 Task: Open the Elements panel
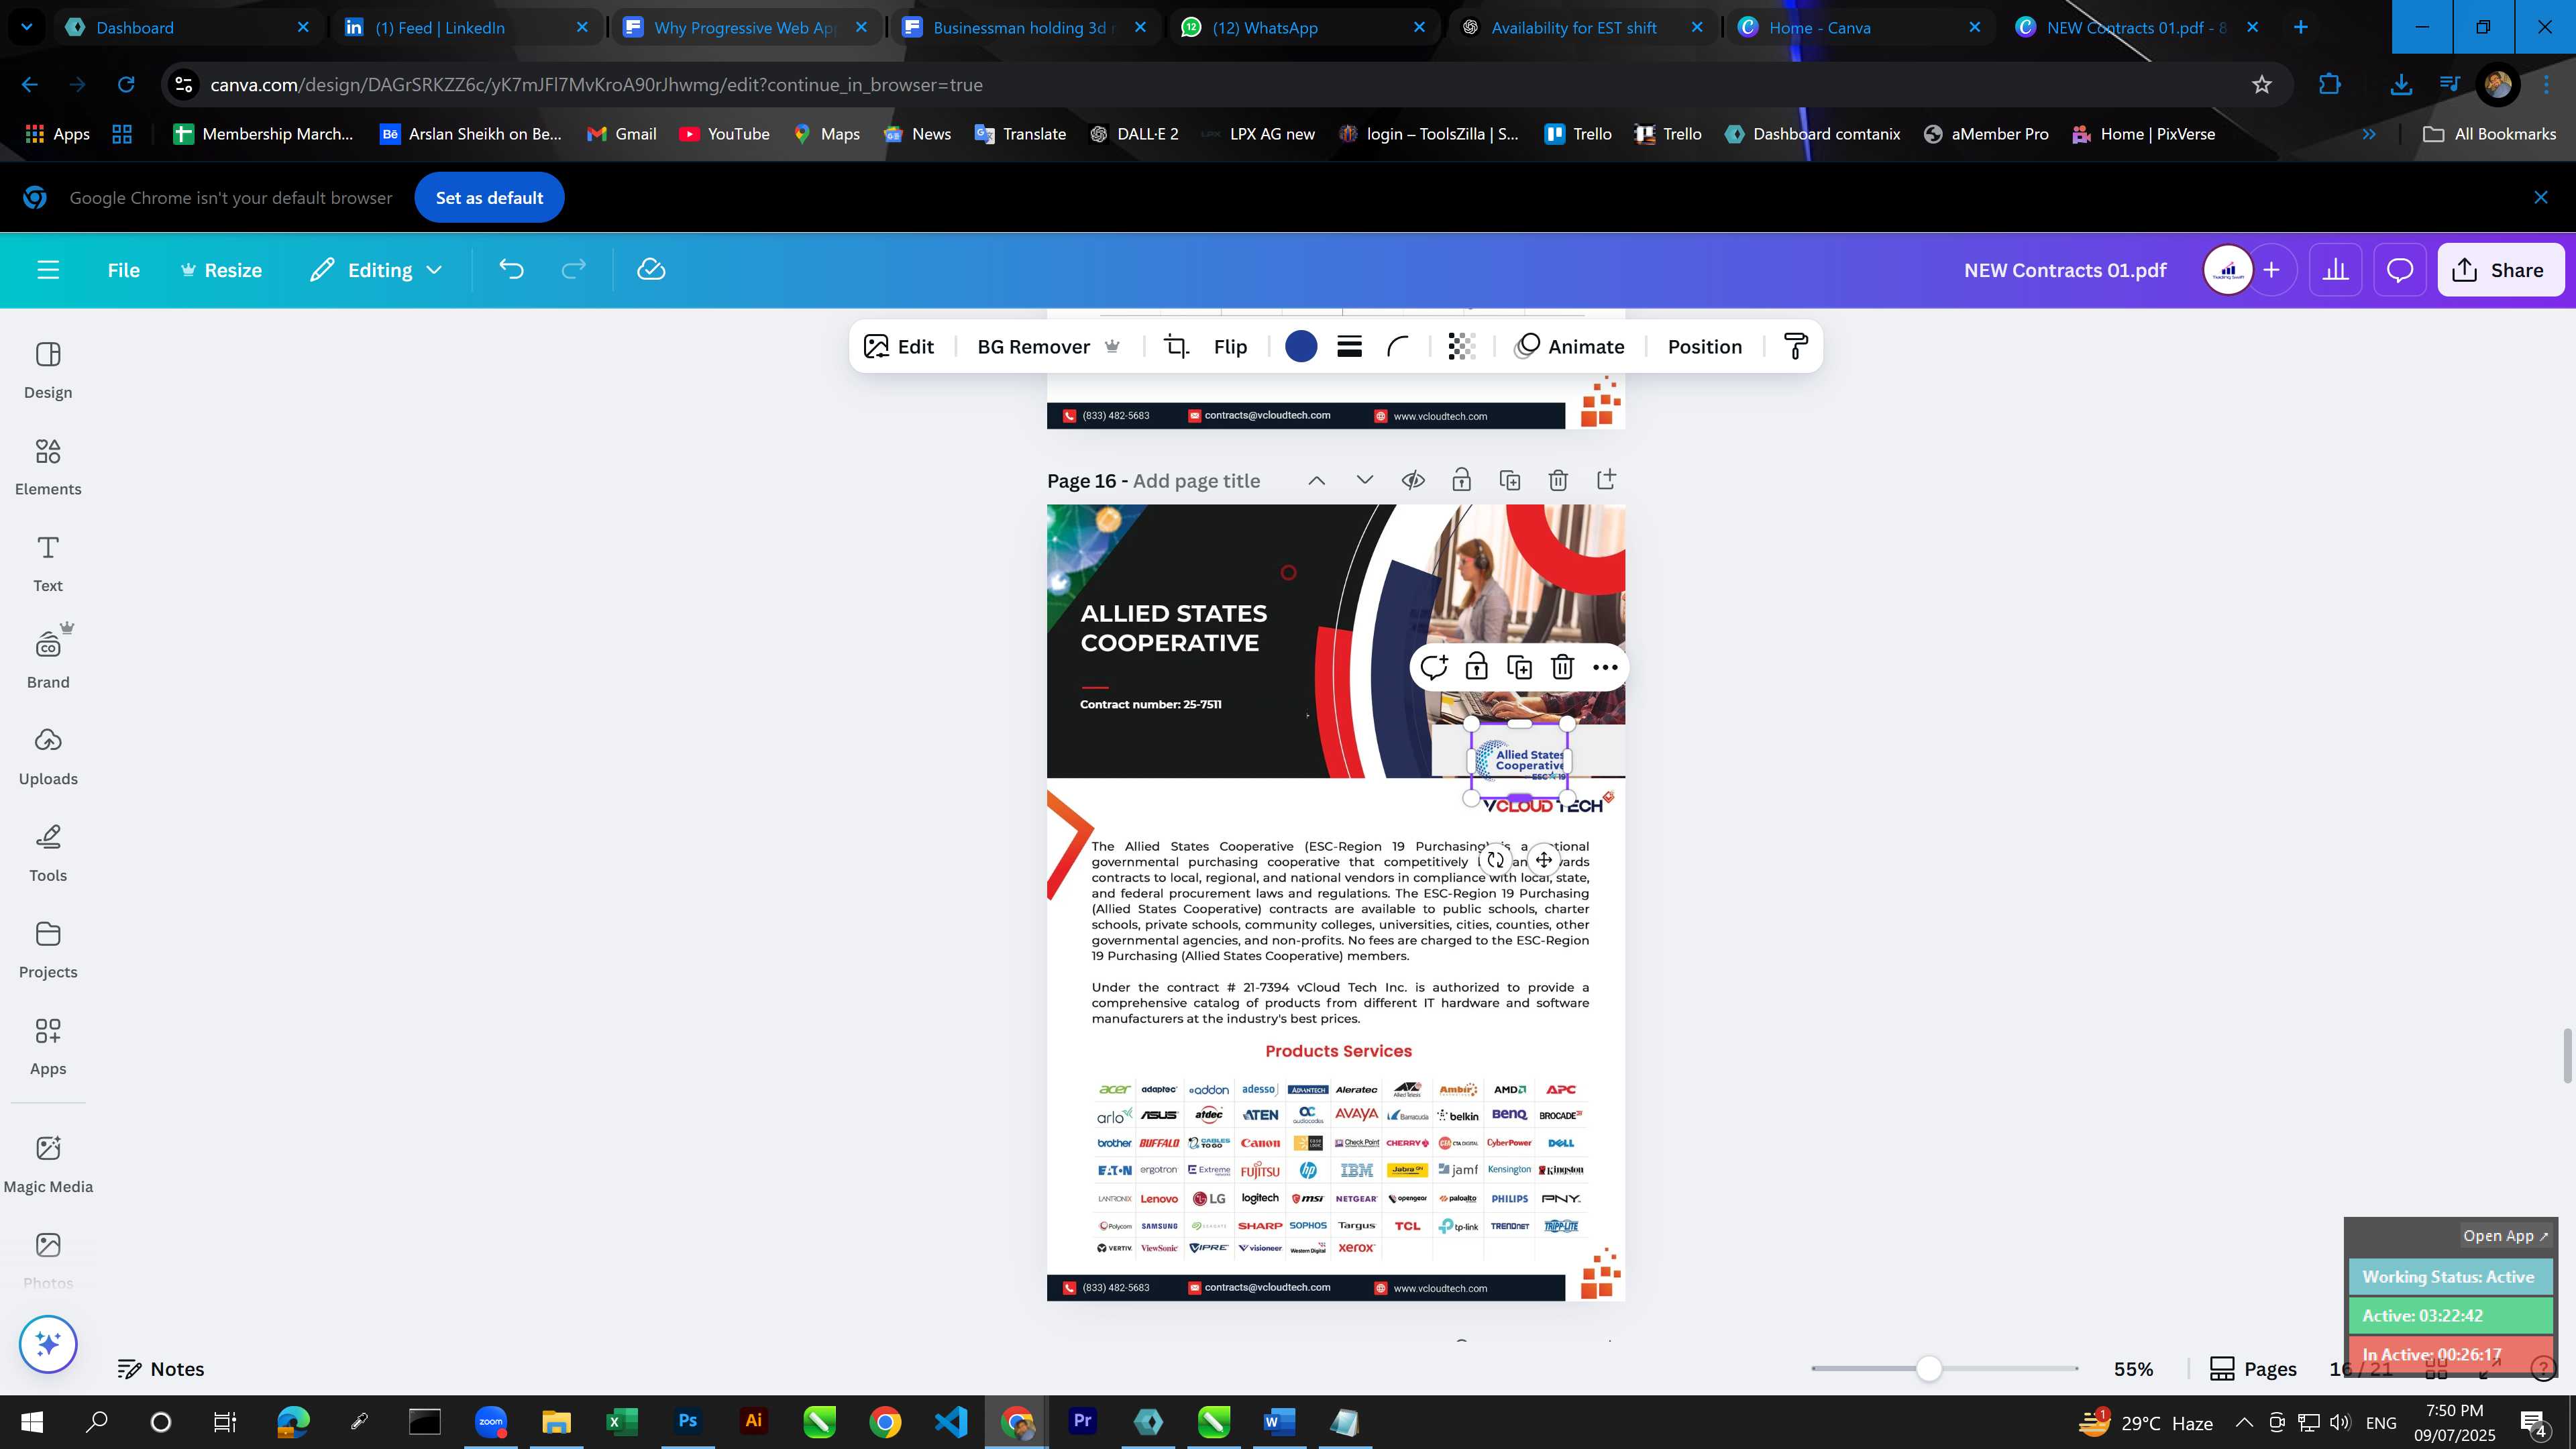click(48, 467)
